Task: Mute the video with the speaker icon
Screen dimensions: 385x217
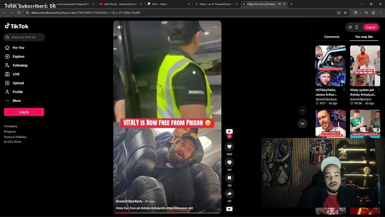Action: click(120, 27)
